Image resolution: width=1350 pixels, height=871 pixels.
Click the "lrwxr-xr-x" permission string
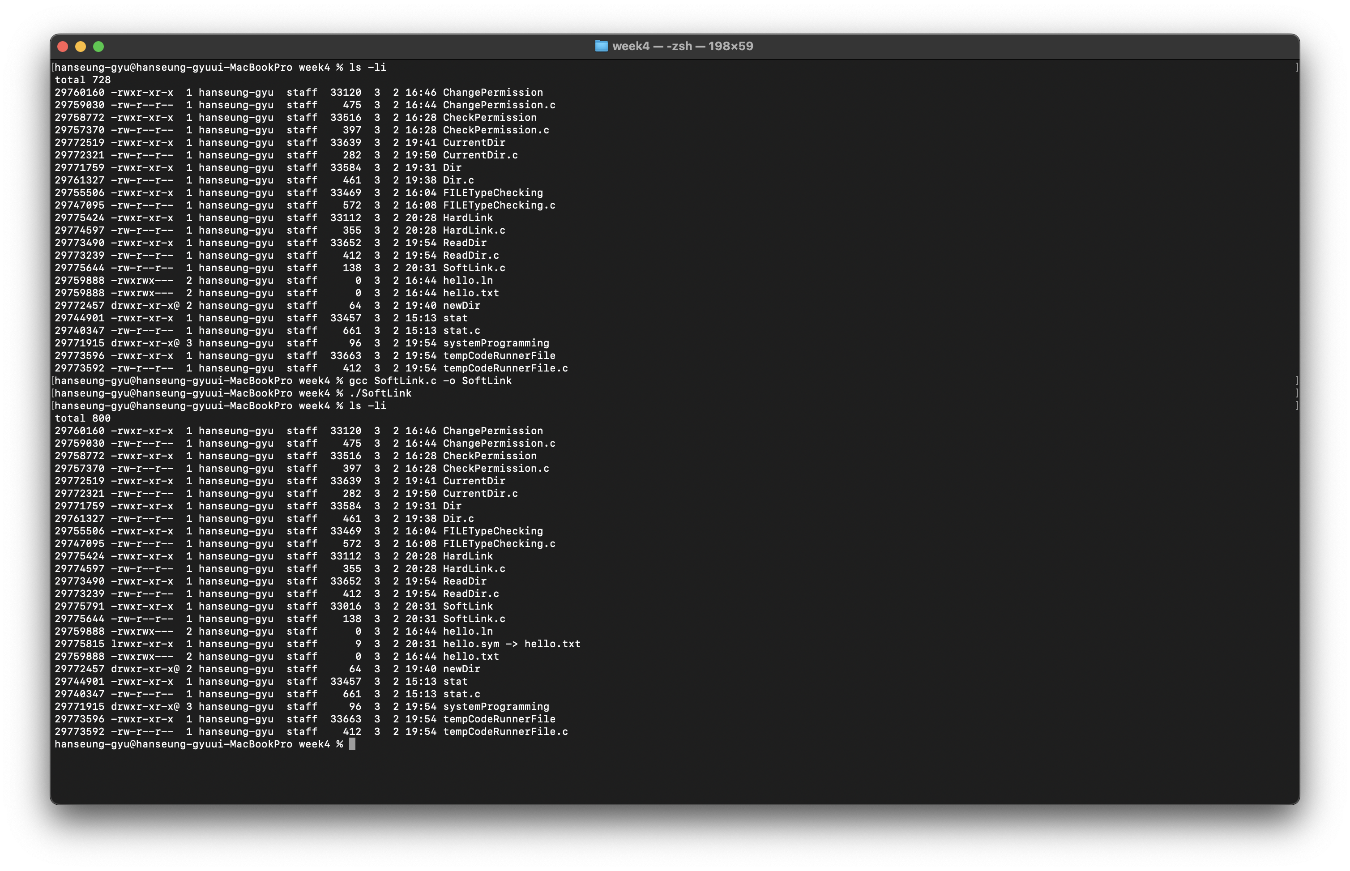142,644
